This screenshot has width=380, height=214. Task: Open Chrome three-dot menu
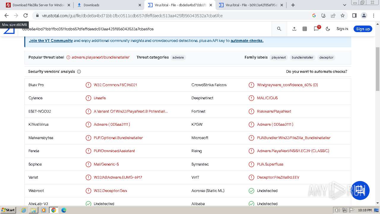pyautogui.click(x=373, y=15)
